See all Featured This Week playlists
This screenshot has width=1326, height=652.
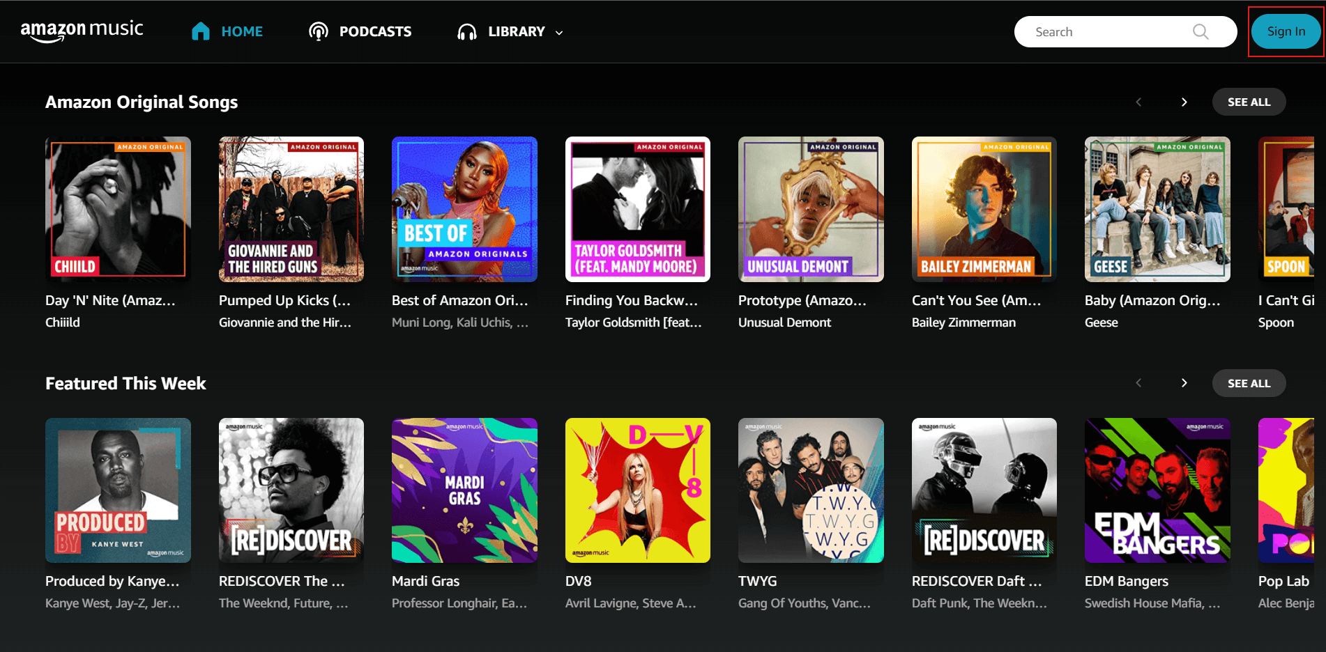point(1249,383)
